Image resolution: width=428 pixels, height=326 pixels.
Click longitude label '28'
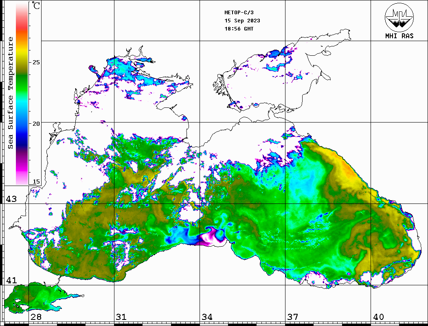click(36, 317)
